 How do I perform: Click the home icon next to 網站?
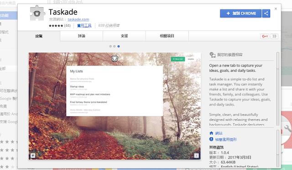(x=211, y=133)
